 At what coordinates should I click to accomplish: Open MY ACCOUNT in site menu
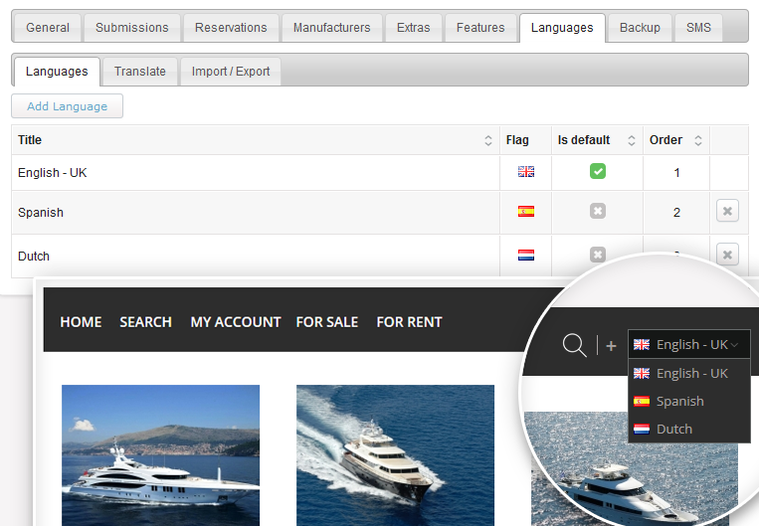236,322
